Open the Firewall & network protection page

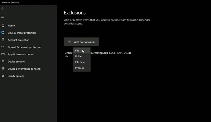pos(24,47)
